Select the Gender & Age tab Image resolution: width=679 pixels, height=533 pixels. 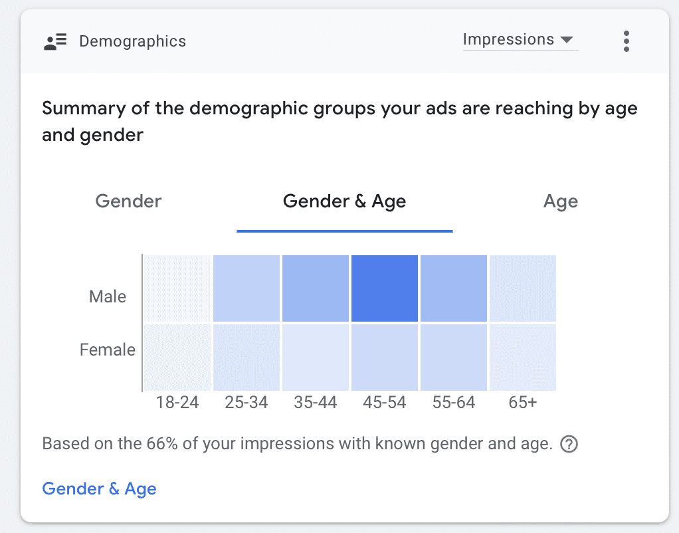(344, 201)
